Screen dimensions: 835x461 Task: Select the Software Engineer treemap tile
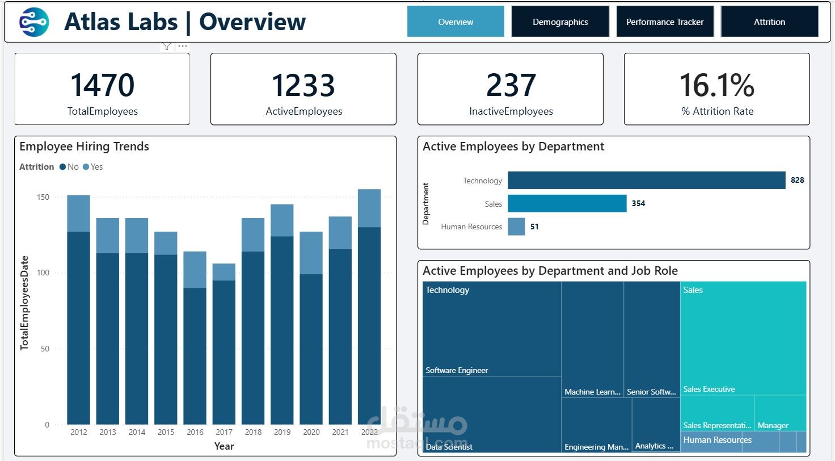(491, 329)
